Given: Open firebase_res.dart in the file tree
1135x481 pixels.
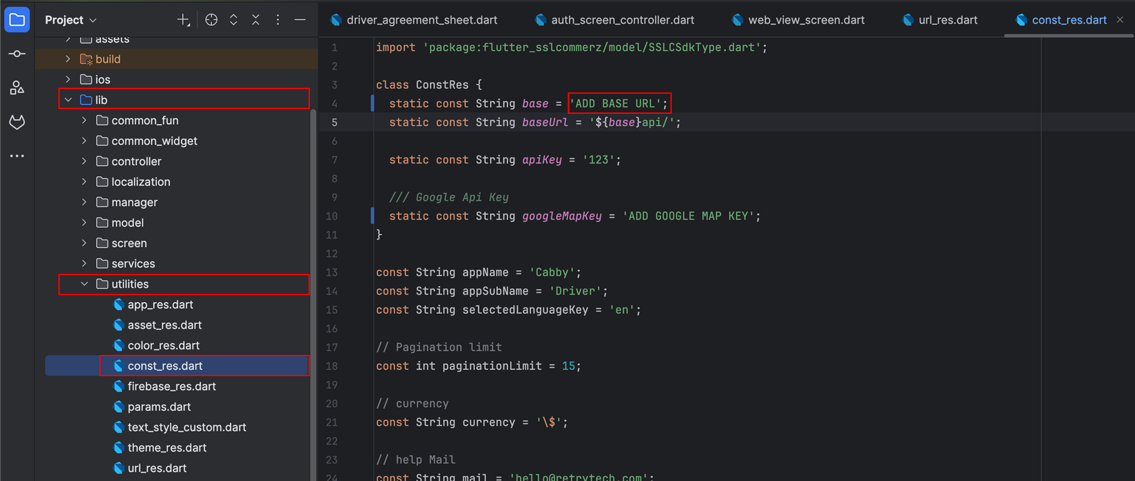Looking at the screenshot, I should point(171,386).
